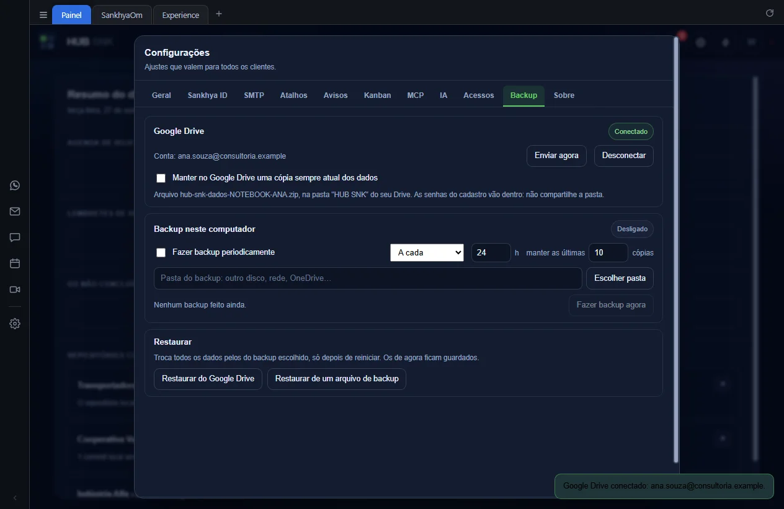Select the Backup tab
The height and width of the screenshot is (509, 784).
[x=523, y=95]
